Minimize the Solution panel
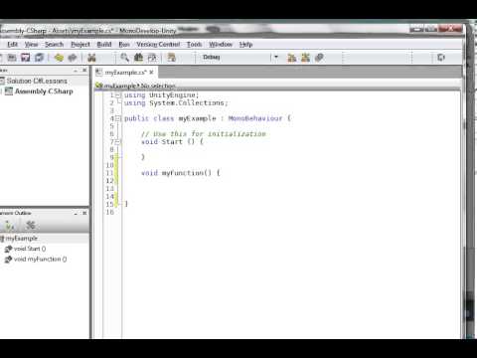477x358 pixels. pos(76,71)
